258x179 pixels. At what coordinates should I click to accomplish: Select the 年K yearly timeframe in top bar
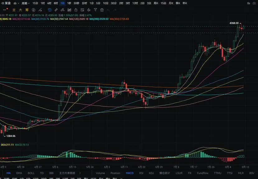point(185,3)
